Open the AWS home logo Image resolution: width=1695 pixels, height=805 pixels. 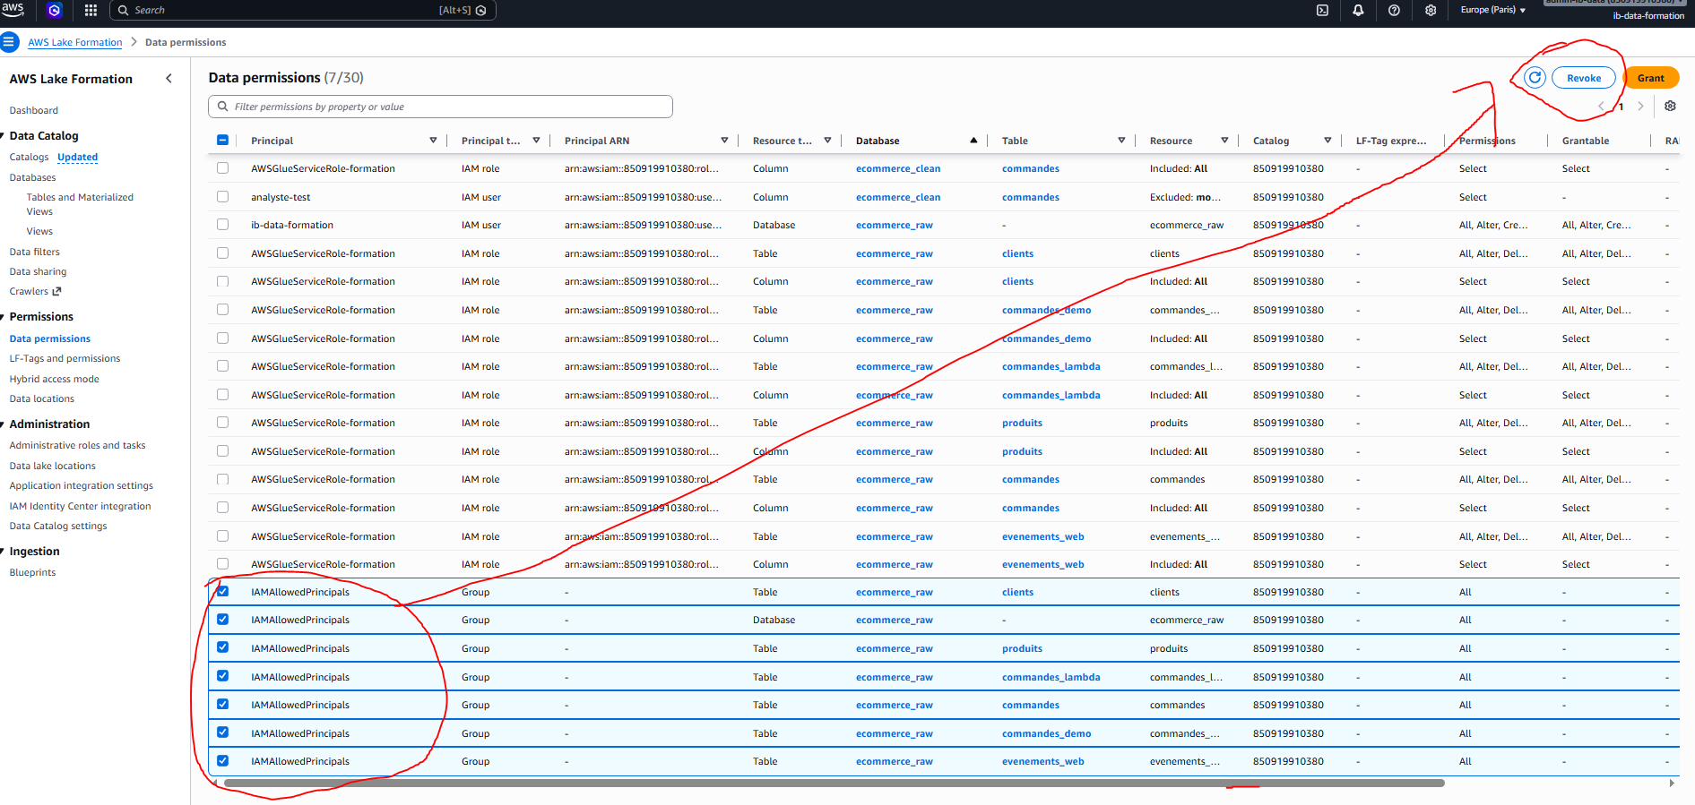click(x=13, y=10)
